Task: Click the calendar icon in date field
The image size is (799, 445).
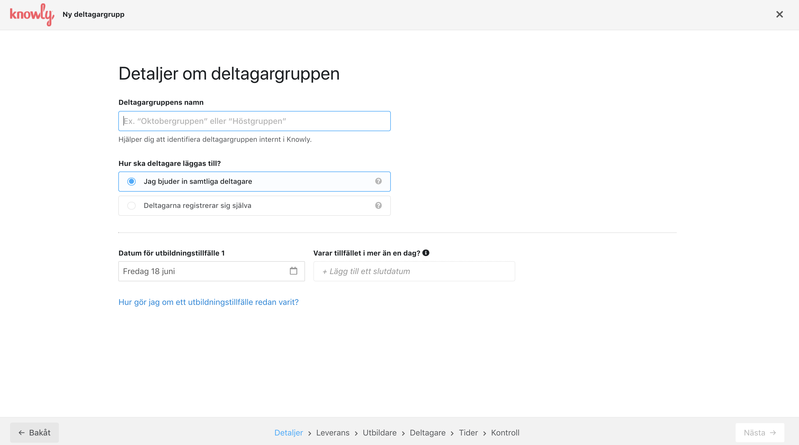Action: tap(293, 271)
